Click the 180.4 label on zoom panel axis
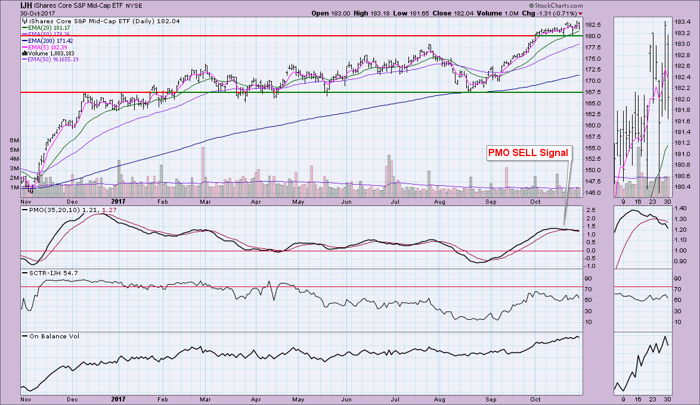The width and height of the screenshot is (700, 405). [x=682, y=188]
